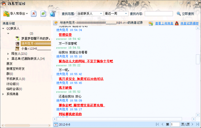Image resolution: width=201 pixels, height=128 pixels.
Task: Select the 朋友 group
Action: tap(9, 64)
